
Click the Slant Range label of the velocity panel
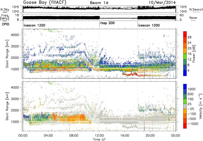pos(7,106)
